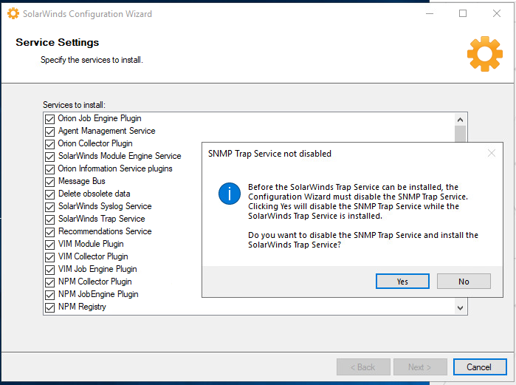Toggle the Agent Management Service checkbox
Image resolution: width=516 pixels, height=385 pixels.
click(x=49, y=132)
